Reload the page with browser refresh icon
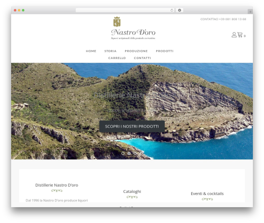This screenshot has width=264, height=223. [172, 10]
